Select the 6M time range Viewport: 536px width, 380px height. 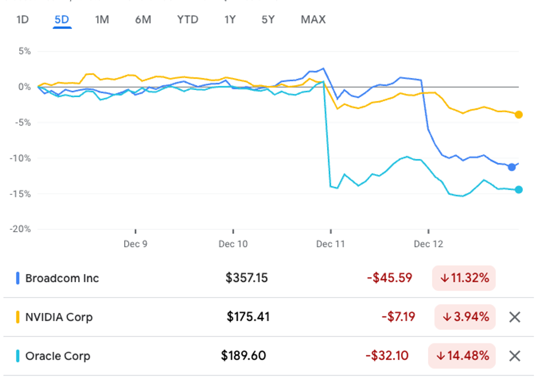[x=143, y=20]
